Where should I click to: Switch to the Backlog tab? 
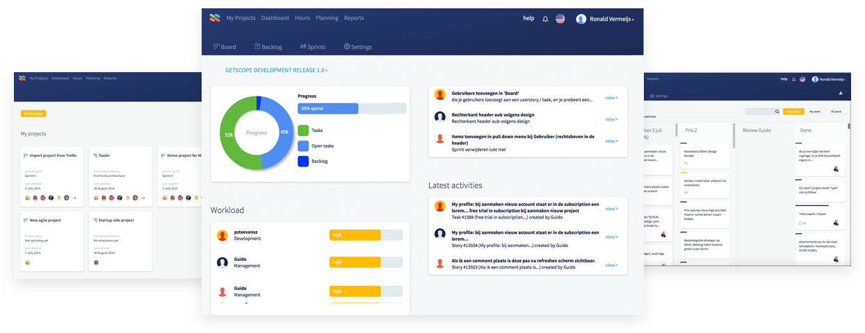click(268, 46)
